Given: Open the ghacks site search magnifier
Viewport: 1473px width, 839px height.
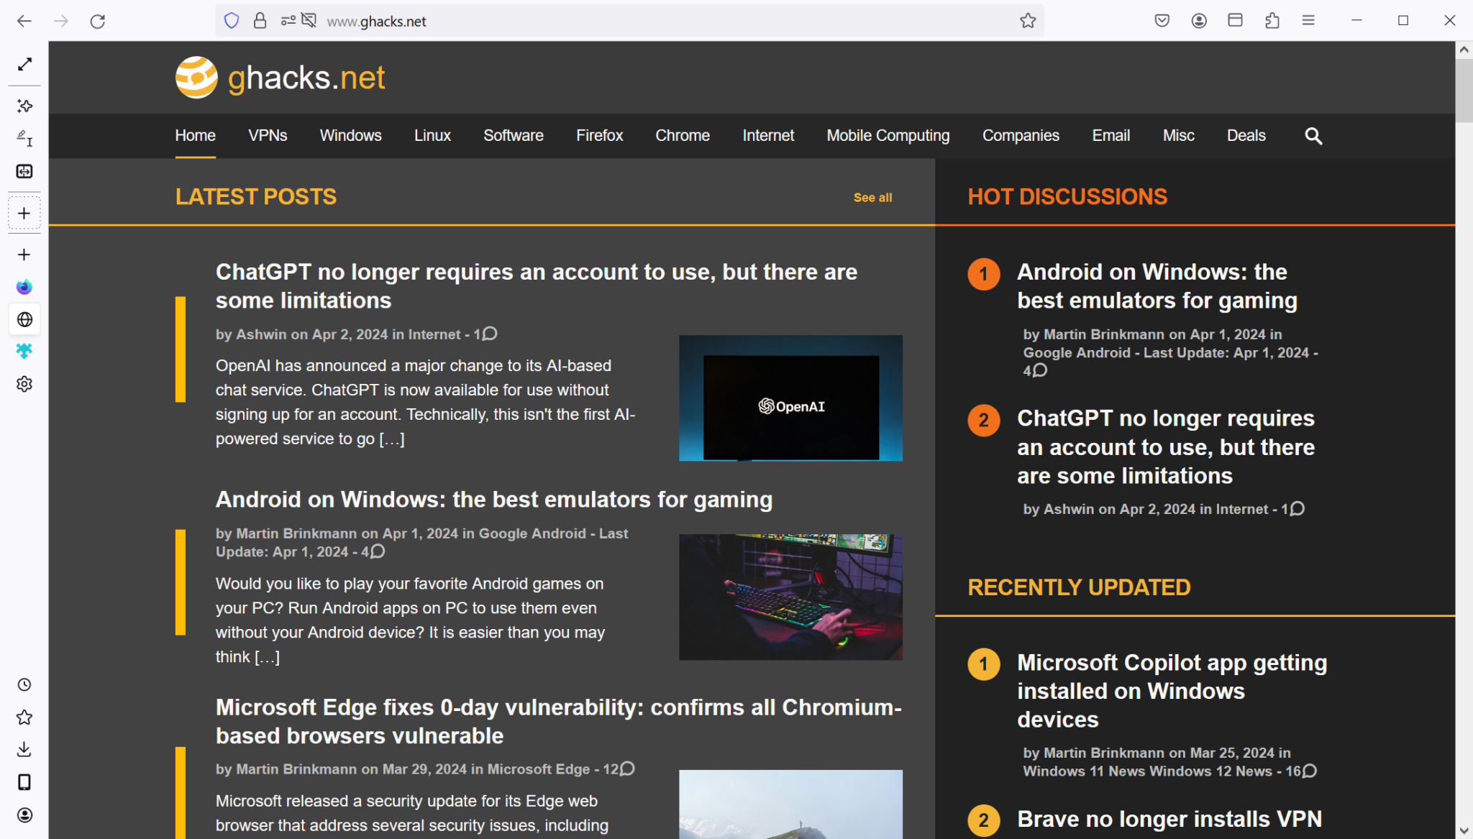Looking at the screenshot, I should (1313, 136).
